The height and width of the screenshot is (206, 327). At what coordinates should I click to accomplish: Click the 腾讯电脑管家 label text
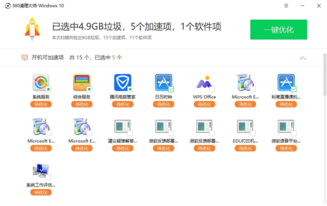123,97
